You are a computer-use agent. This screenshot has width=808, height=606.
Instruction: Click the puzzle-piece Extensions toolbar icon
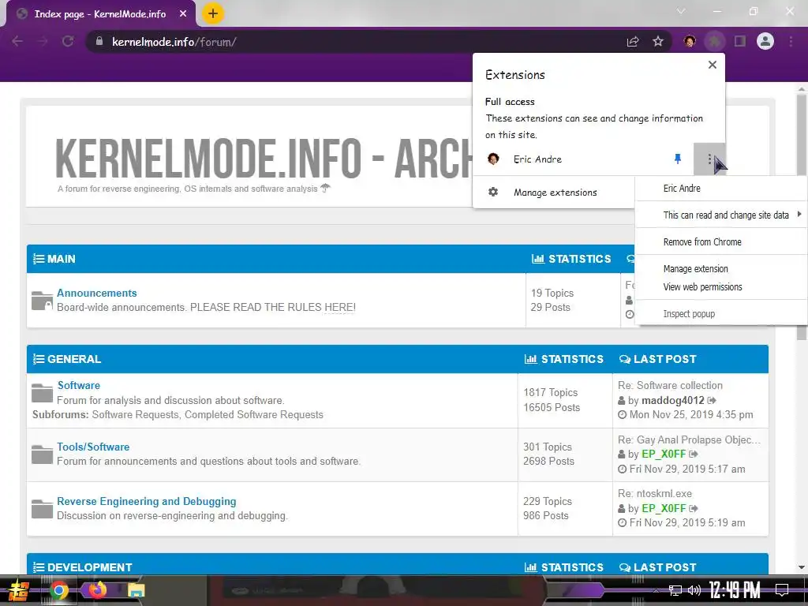point(714,41)
